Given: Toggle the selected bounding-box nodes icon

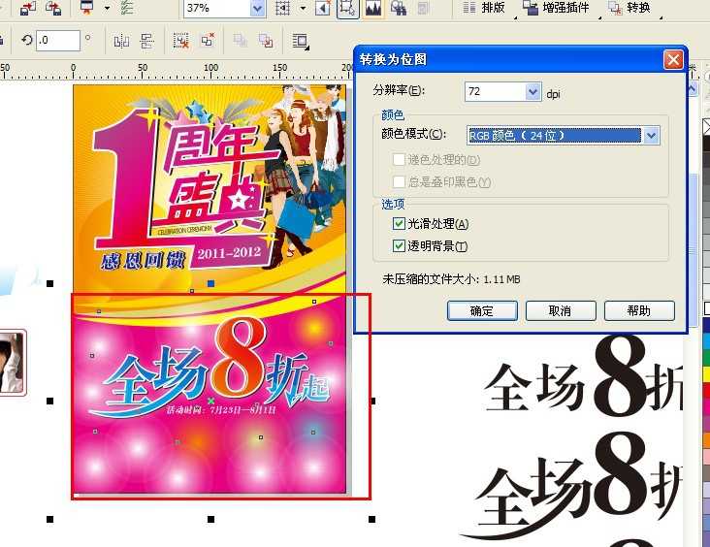Looking at the screenshot, I should 348,8.
